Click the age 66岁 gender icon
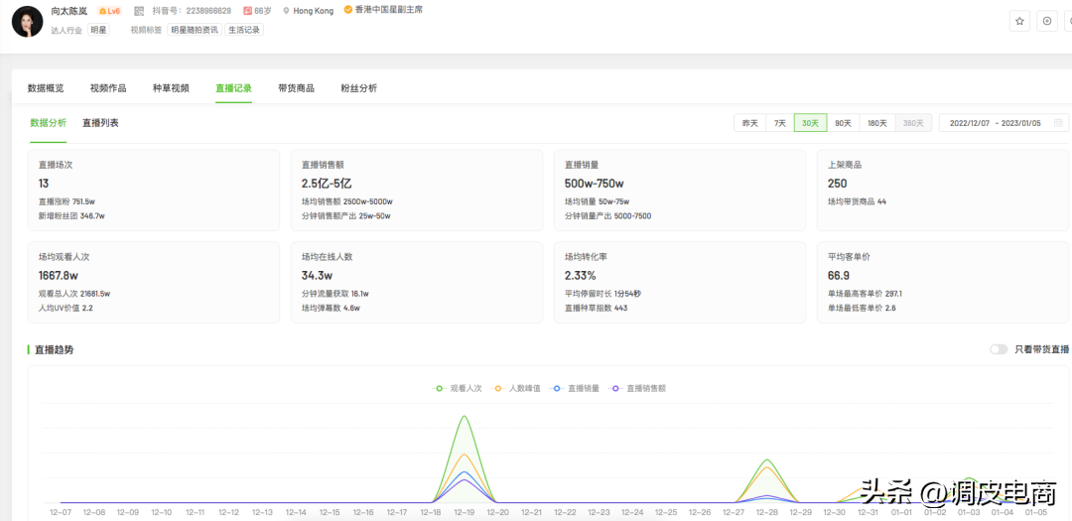Screen dimensions: 1072x521 pyautogui.click(x=247, y=11)
